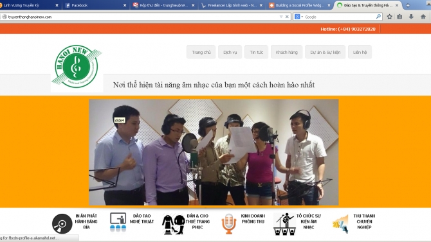Switch to the Building a Social Profile tab
Viewport: 431px width, 242px height.
tap(299, 5)
